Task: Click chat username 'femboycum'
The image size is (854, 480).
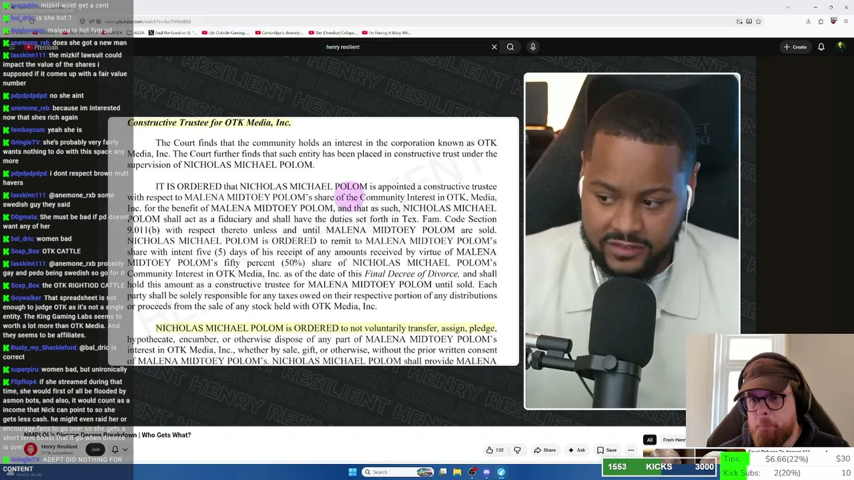Action: [27, 130]
